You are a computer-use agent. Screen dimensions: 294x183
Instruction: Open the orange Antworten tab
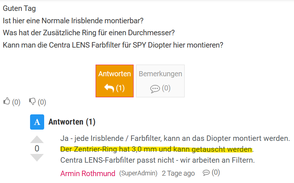pyautogui.click(x=114, y=81)
